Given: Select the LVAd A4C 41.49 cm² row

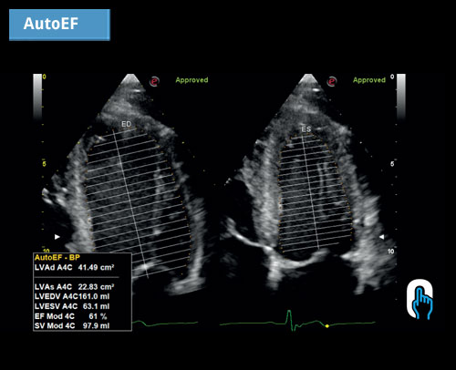Looking at the screenshot, I should click(x=75, y=268).
